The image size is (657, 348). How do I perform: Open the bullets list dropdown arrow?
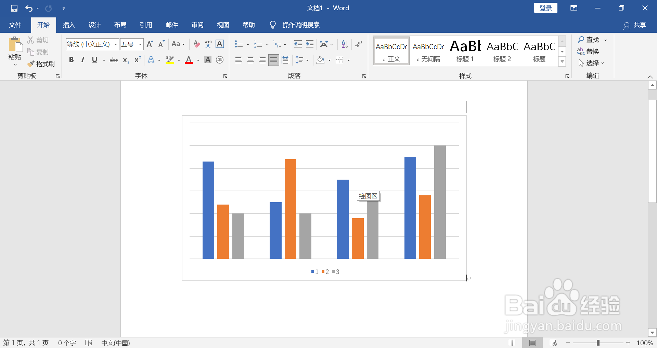coord(248,44)
